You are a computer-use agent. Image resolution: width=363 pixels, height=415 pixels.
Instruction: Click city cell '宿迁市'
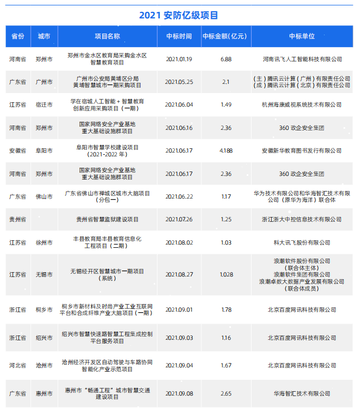tap(44, 105)
